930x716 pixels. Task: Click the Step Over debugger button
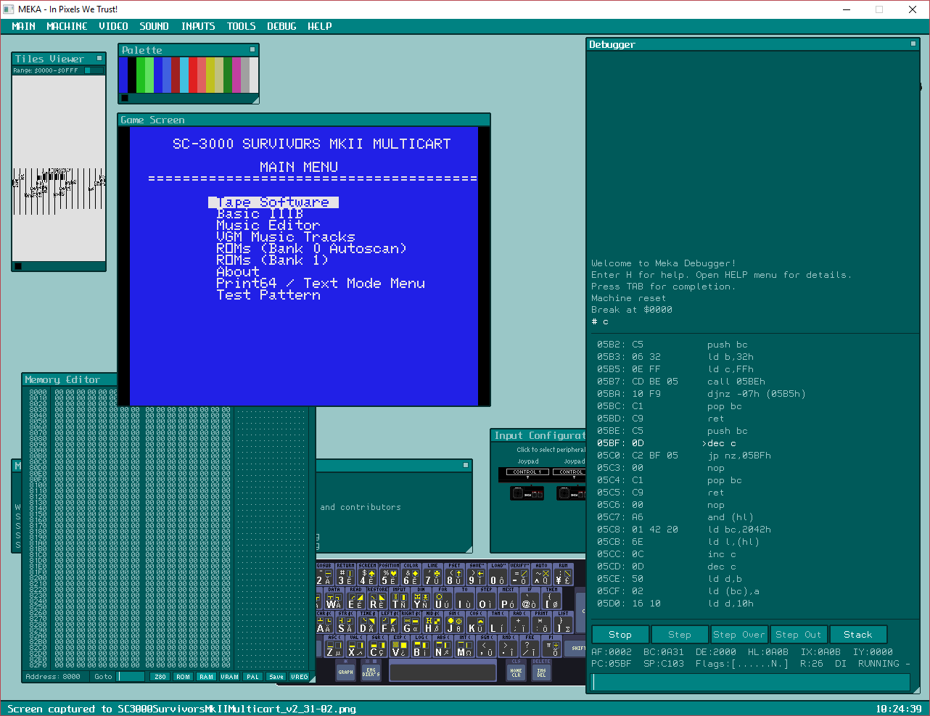(x=738, y=635)
